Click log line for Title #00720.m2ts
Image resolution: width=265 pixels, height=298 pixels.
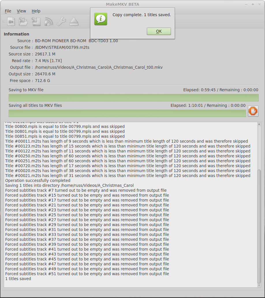click(x=128, y=166)
